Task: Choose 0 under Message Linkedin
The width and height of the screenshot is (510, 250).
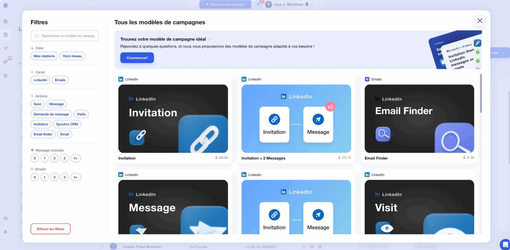Action: 35,158
